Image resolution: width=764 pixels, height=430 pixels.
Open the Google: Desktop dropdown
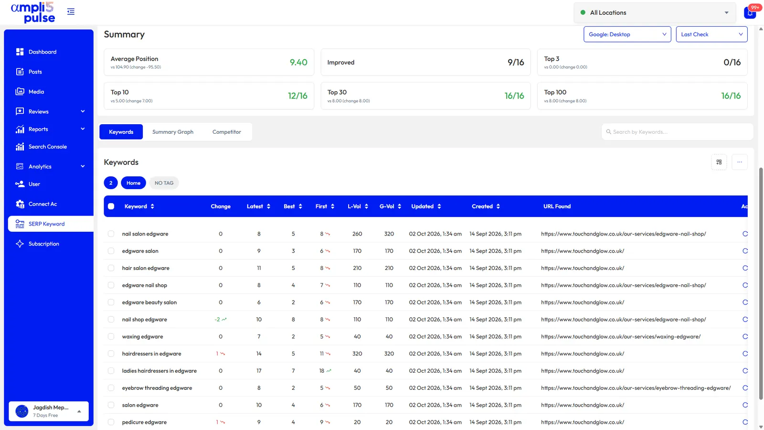[x=627, y=34]
